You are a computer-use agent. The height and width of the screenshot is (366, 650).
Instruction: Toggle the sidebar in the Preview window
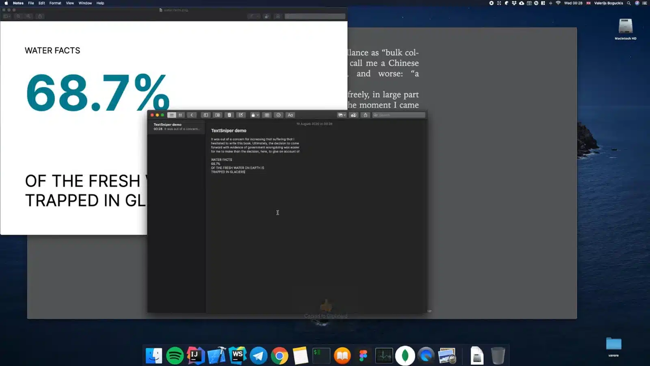5,16
